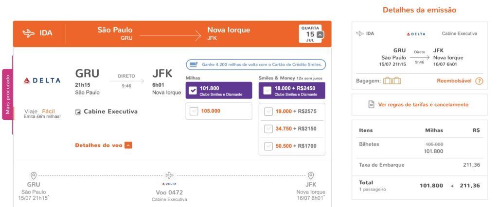
Task: Click the Delta airline logo on flight card
Action: [x=42, y=80]
